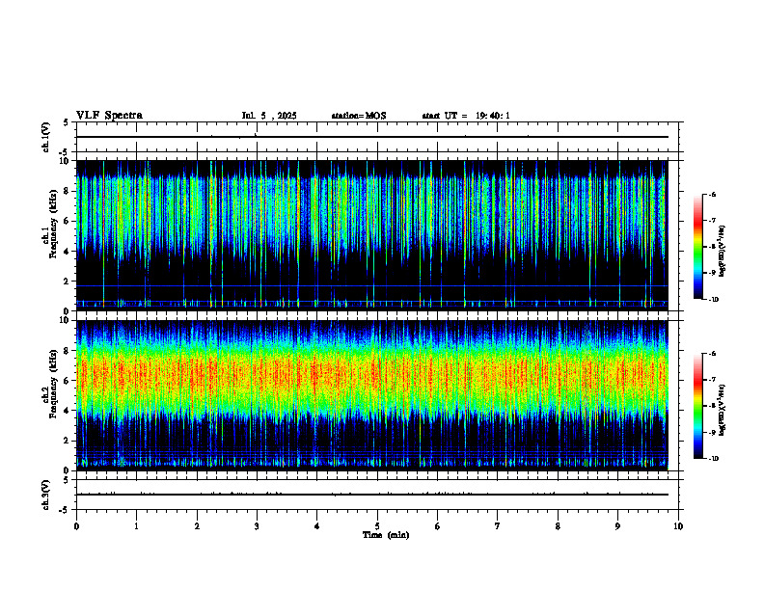Screen dimensions: 764x590
Task: Click the ch.1 voltage trace line
Action: (x=372, y=137)
